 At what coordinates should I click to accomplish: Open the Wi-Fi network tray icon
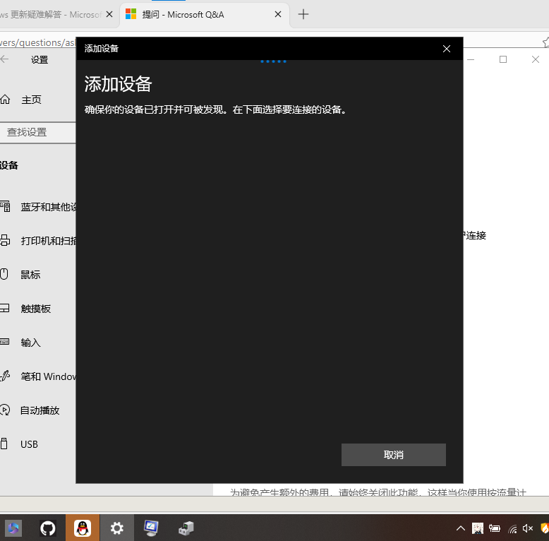(512, 528)
